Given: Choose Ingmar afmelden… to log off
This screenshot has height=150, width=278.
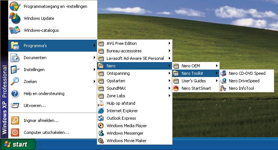Looking at the screenshot, I should 53,120.
